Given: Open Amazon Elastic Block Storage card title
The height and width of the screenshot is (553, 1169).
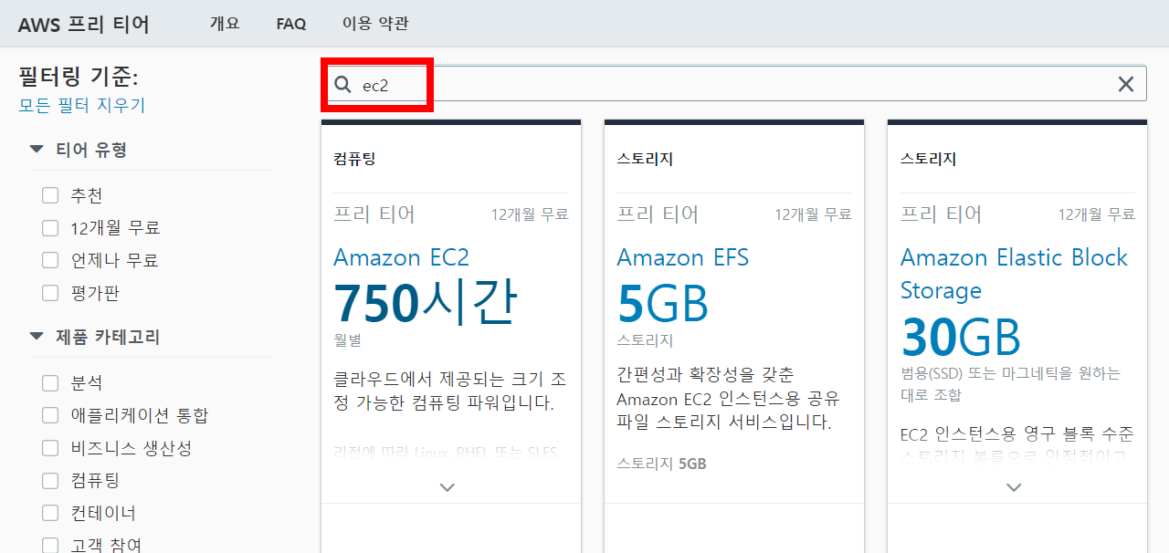Looking at the screenshot, I should click(x=1015, y=274).
